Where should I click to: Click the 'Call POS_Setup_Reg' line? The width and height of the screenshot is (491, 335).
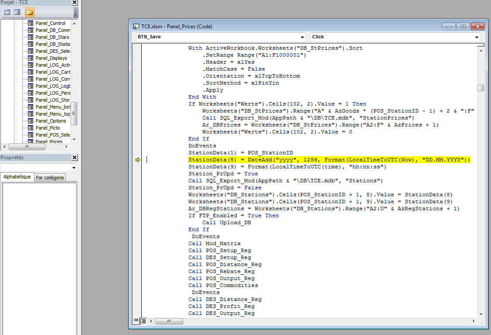click(x=219, y=250)
